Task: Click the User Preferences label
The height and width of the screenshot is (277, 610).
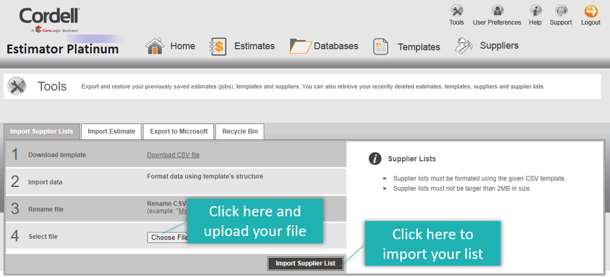Action: (x=497, y=22)
